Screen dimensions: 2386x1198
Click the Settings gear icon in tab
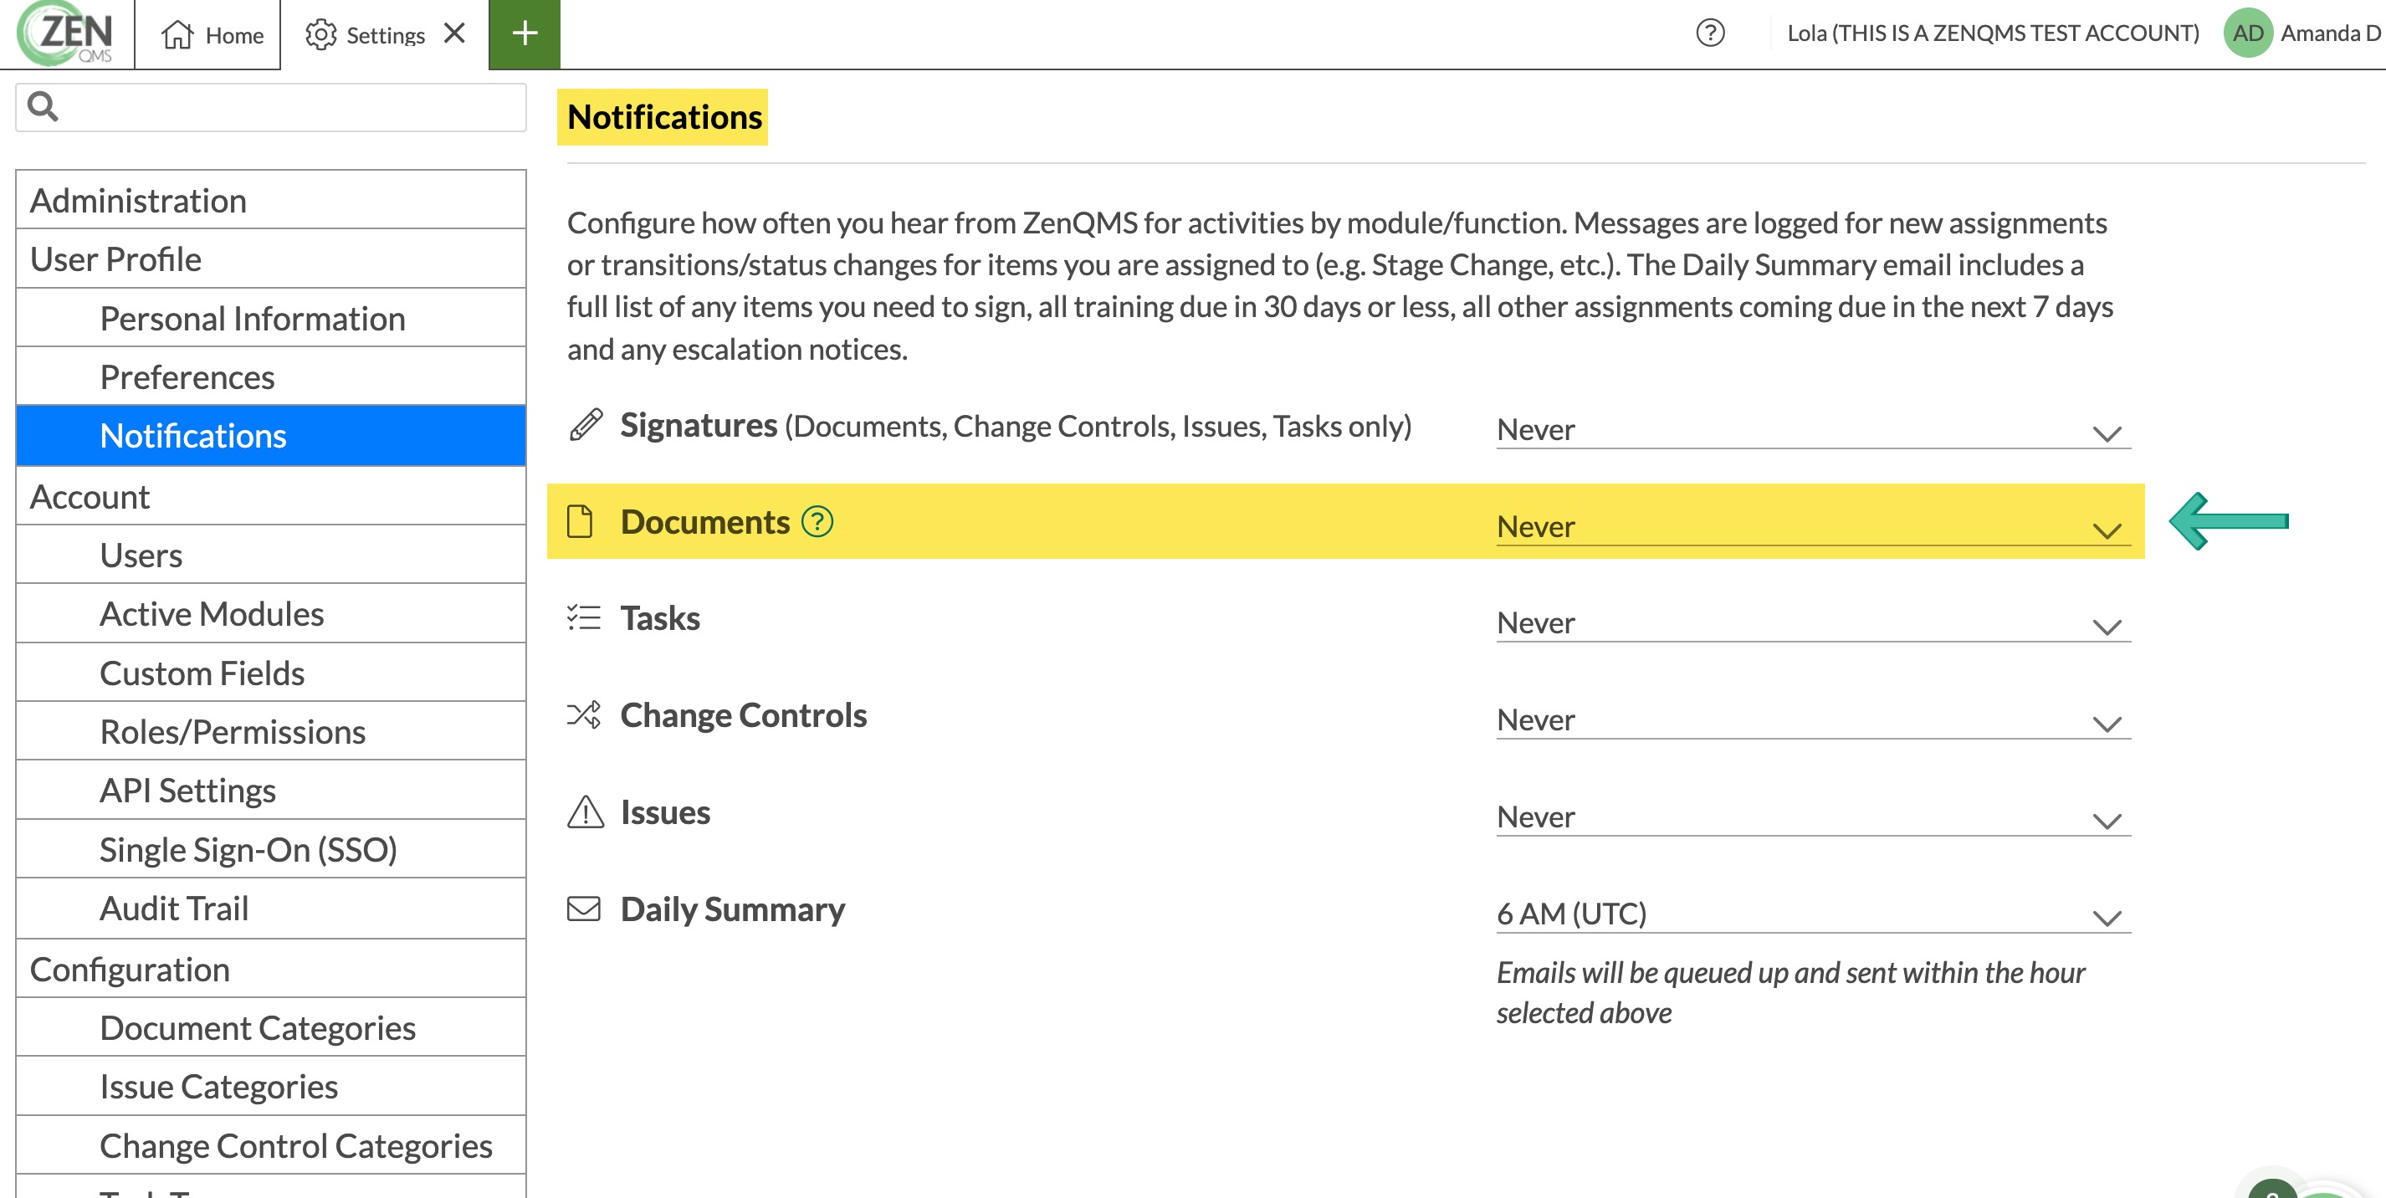click(320, 35)
